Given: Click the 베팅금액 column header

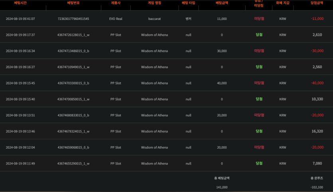Looking at the screenshot, I should point(222,3).
